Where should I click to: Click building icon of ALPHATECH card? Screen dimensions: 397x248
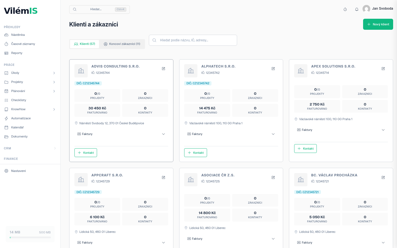(191, 71)
